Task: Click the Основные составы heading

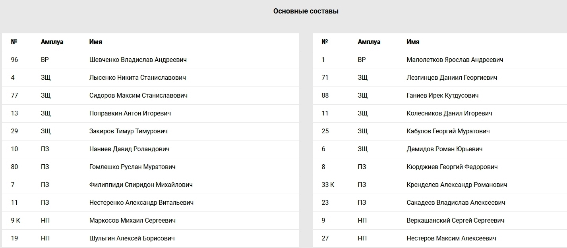Action: pos(306,11)
